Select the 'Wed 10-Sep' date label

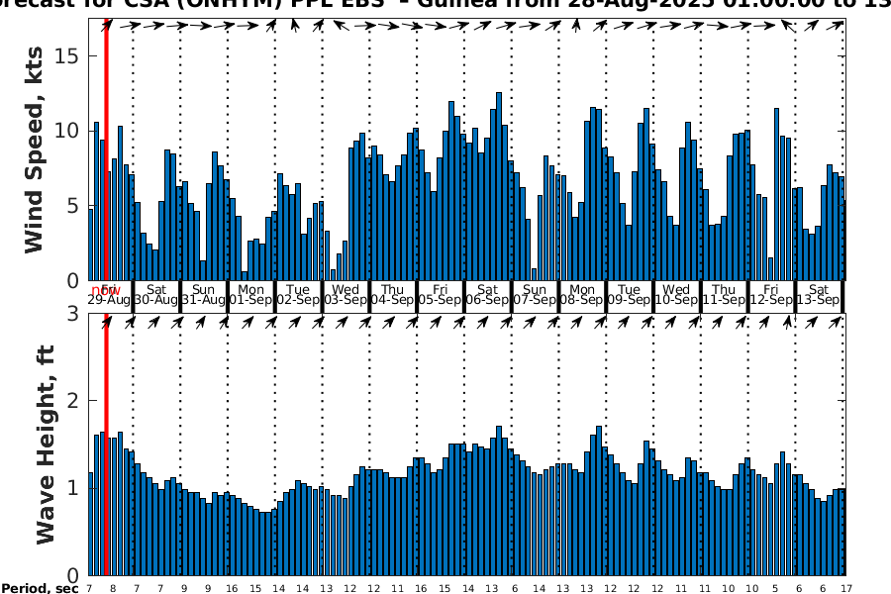[676, 294]
